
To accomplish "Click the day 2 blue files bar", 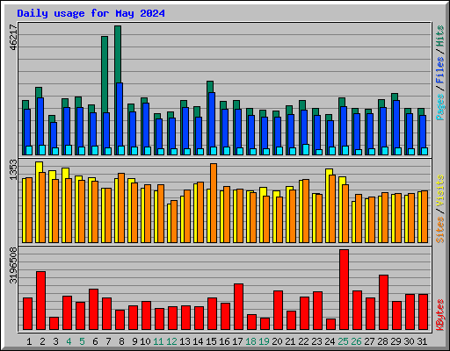I will [40, 122].
